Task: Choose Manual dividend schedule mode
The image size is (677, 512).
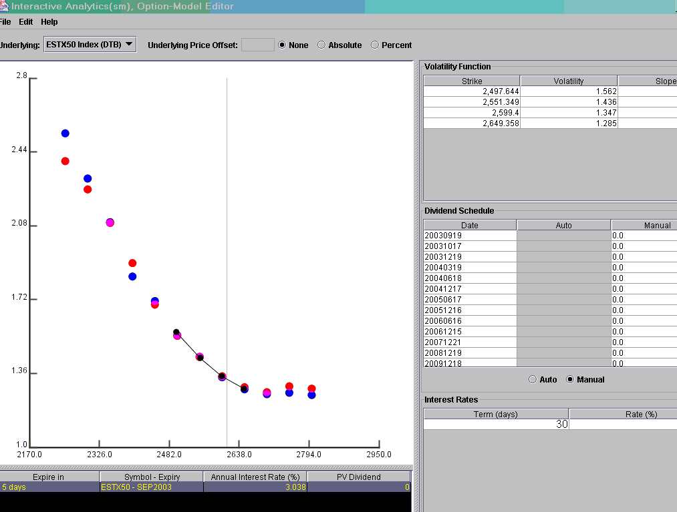Action: click(570, 380)
